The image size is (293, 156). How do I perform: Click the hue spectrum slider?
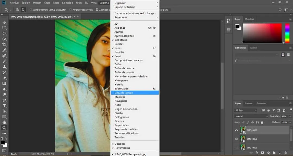click(x=287, y=33)
